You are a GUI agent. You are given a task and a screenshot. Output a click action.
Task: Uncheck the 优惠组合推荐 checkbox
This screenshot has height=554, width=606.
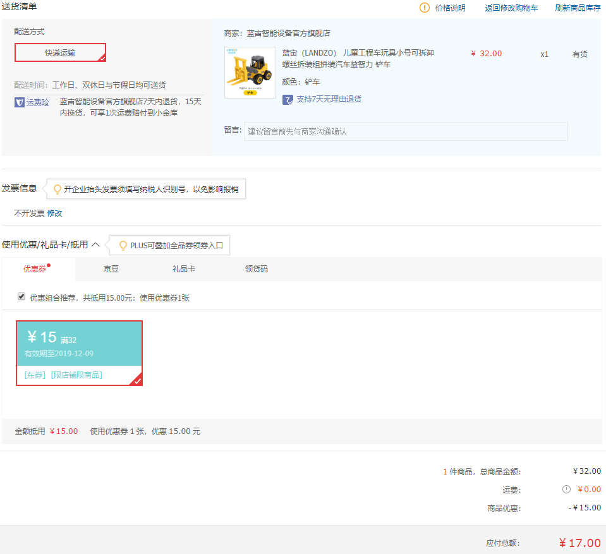(21, 297)
